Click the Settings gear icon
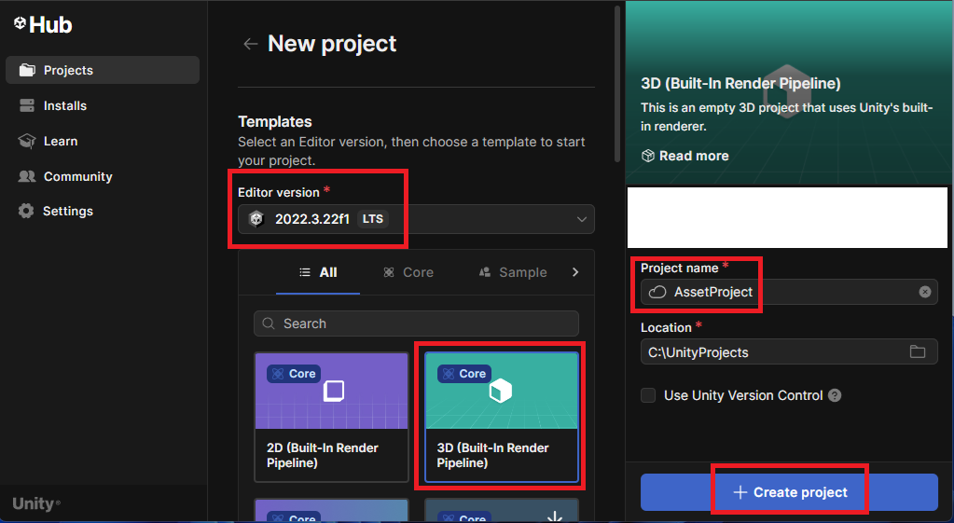 pyautogui.click(x=26, y=211)
